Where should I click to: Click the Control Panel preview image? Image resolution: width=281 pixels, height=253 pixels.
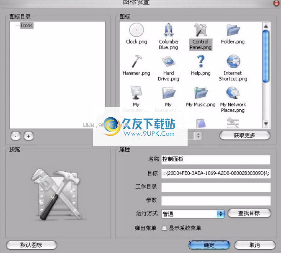(x=58, y=194)
